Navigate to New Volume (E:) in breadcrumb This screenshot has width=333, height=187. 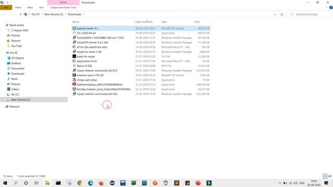pos(54,15)
